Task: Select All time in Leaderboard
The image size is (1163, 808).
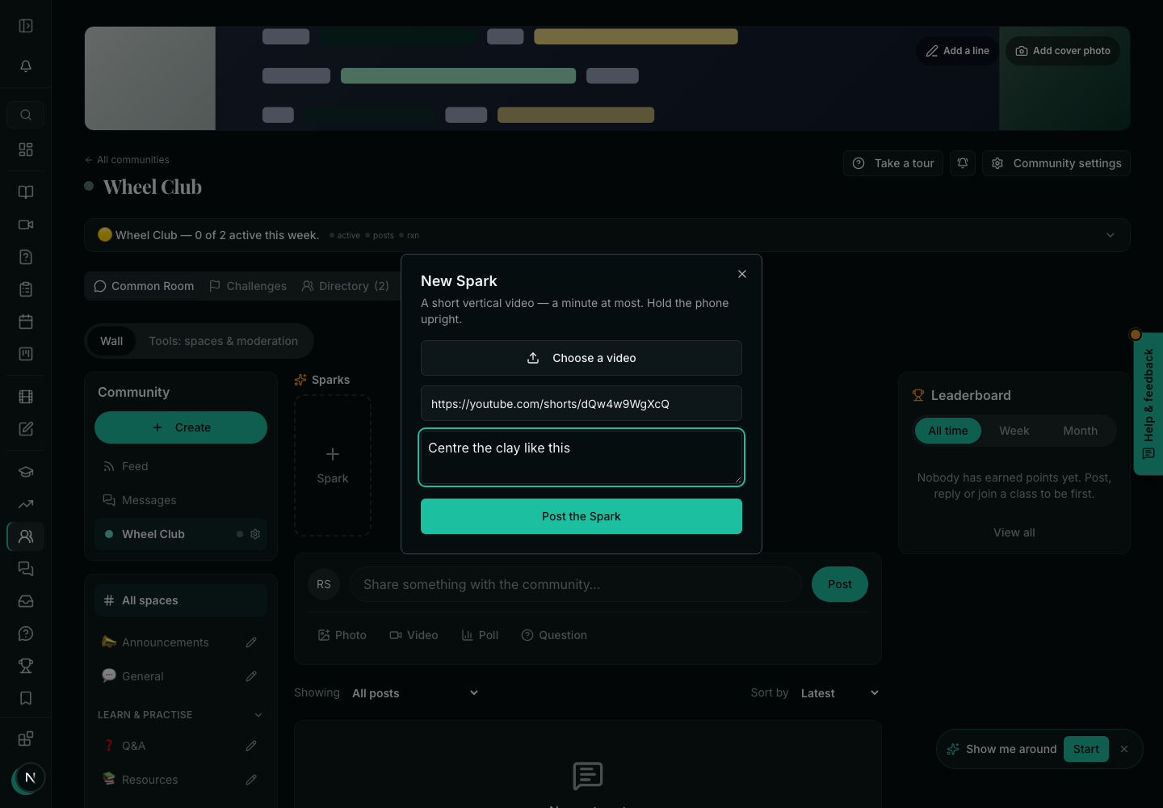Action: (x=948, y=431)
